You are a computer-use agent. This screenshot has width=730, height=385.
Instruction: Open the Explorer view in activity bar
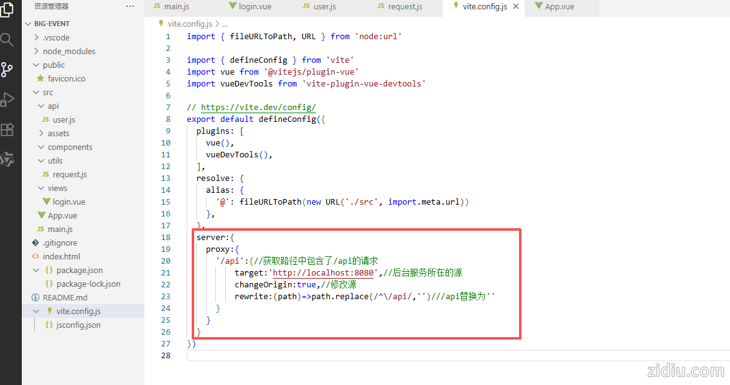pos(7,9)
